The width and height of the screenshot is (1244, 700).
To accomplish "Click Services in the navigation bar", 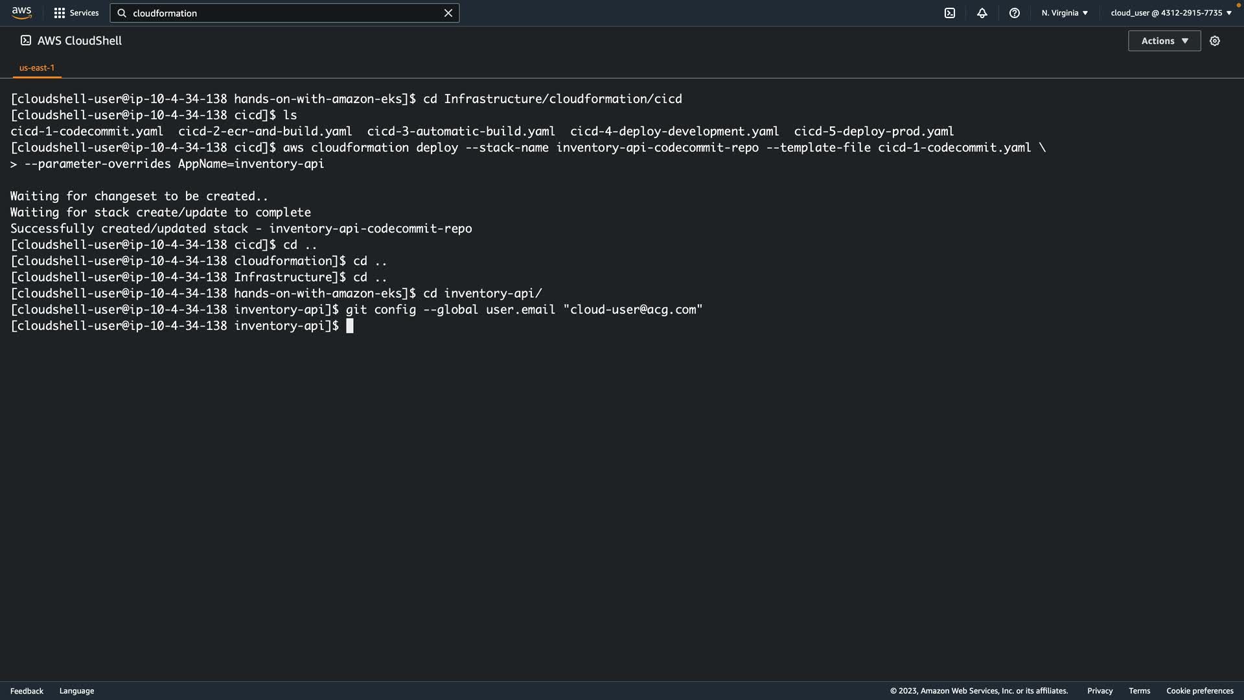I will 84,13.
